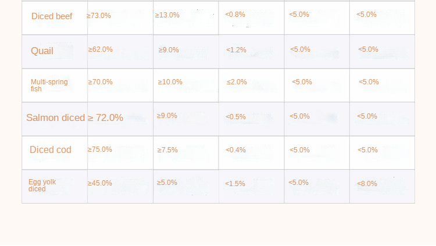Select the ≥62.0% Quail value

[x=101, y=49]
